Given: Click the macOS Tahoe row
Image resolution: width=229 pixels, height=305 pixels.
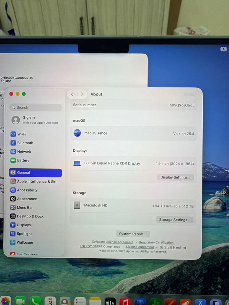Looking at the screenshot, I should click(134, 134).
